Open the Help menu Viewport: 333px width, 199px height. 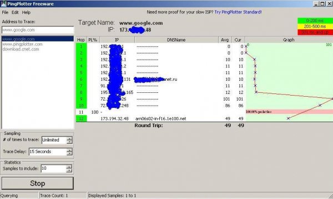(26, 13)
